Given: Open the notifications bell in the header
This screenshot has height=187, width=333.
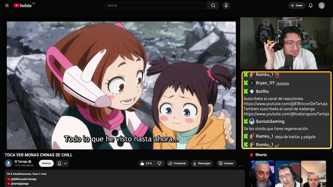Looking at the screenshot, I should coord(311,5).
